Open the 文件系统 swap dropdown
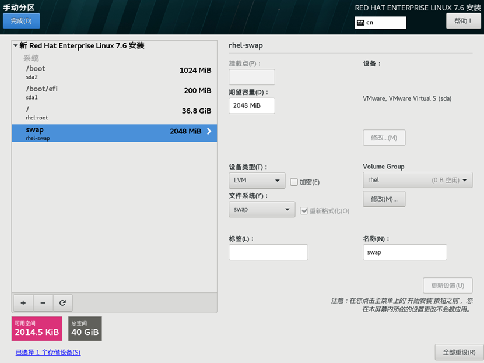This screenshot has height=363, width=484. [262, 209]
